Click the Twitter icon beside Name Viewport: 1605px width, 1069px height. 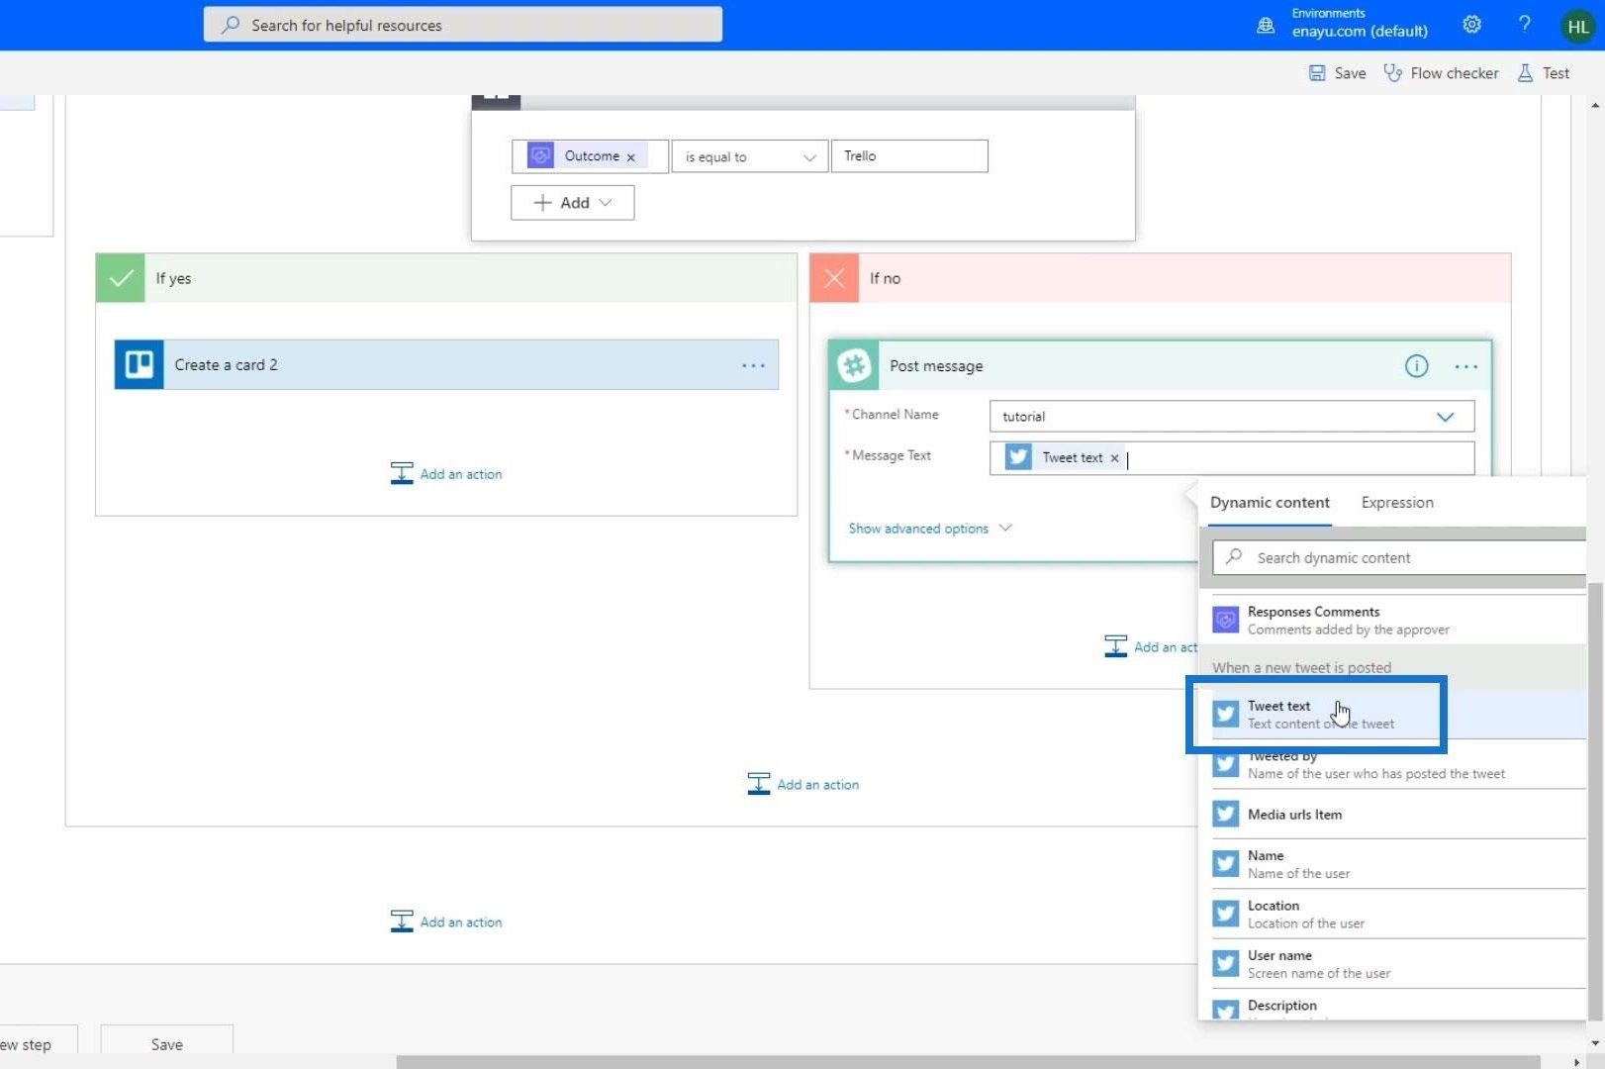click(x=1225, y=864)
